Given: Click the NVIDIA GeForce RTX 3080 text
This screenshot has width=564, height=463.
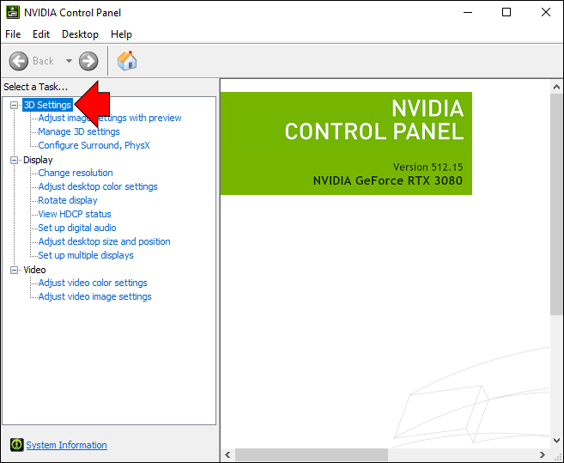Looking at the screenshot, I should [x=388, y=180].
